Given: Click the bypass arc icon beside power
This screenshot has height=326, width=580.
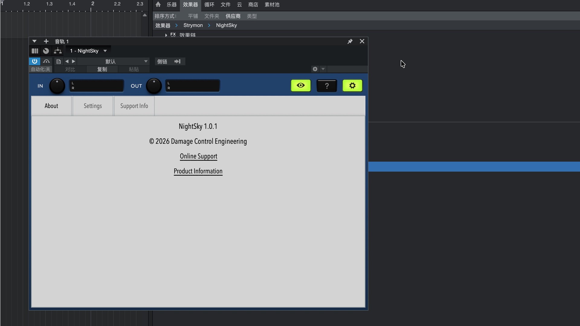Looking at the screenshot, I should tap(46, 61).
